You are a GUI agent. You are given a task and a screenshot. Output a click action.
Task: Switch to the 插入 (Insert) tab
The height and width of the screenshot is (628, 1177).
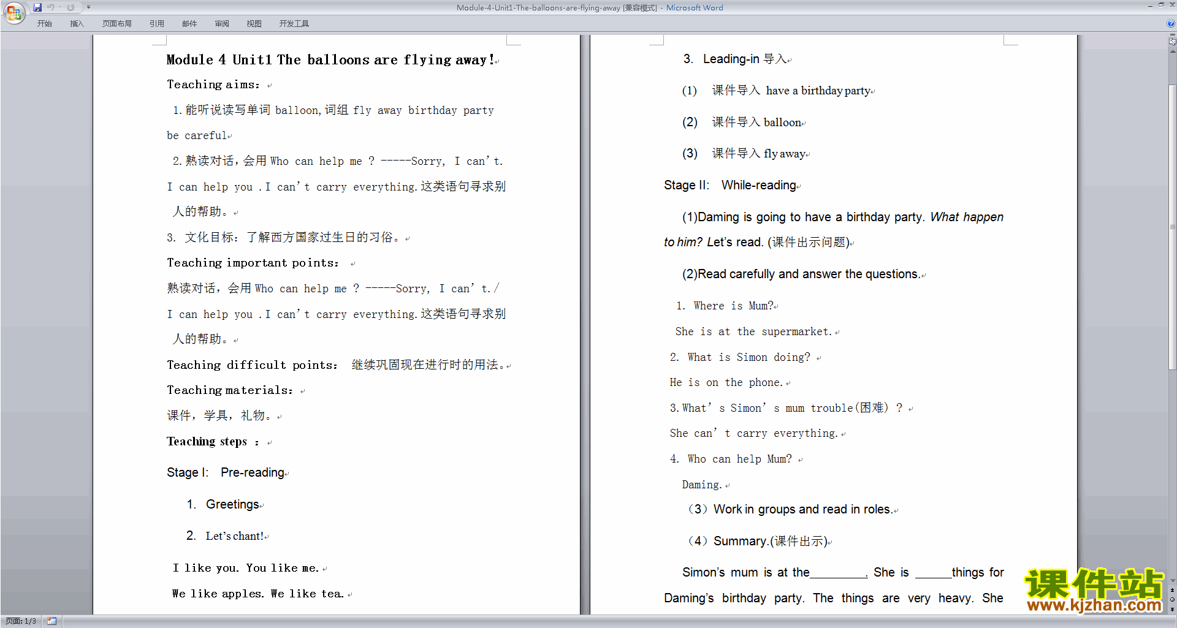[x=77, y=24]
